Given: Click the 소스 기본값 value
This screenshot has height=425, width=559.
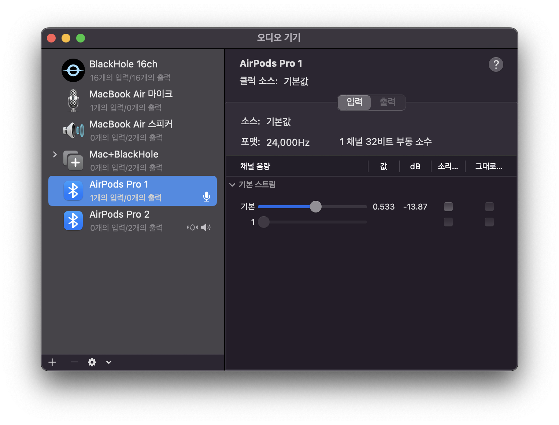Looking at the screenshot, I should click(278, 121).
